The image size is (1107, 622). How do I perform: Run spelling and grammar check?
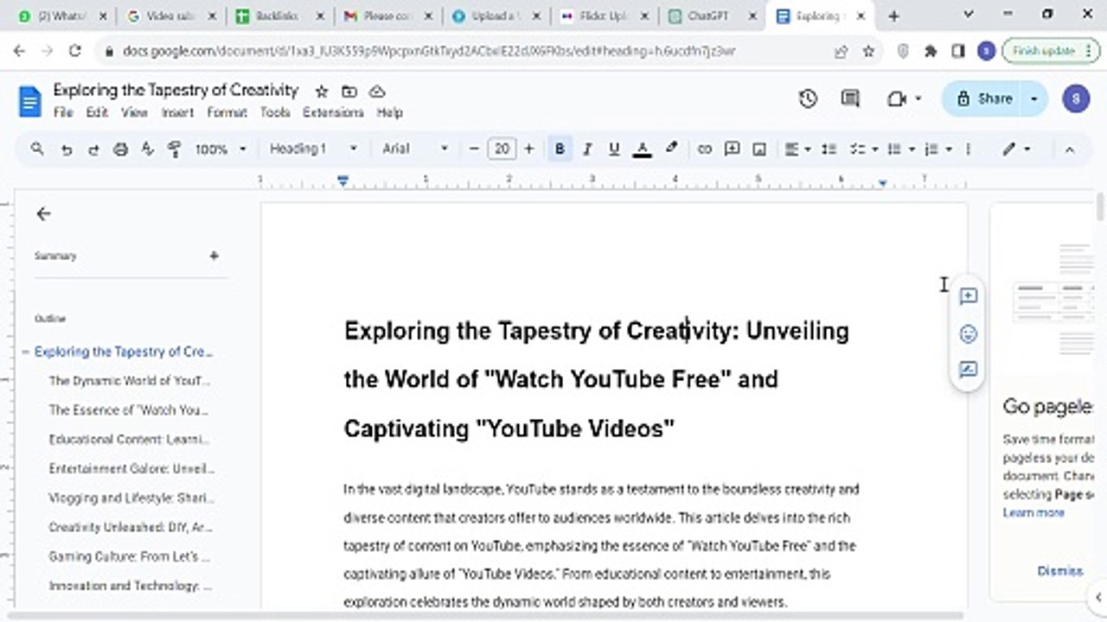(147, 149)
